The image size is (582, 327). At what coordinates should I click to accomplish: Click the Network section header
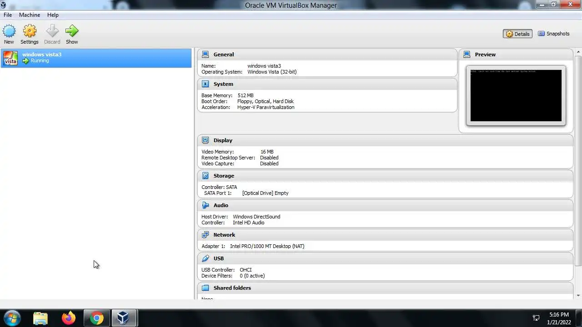(385, 235)
